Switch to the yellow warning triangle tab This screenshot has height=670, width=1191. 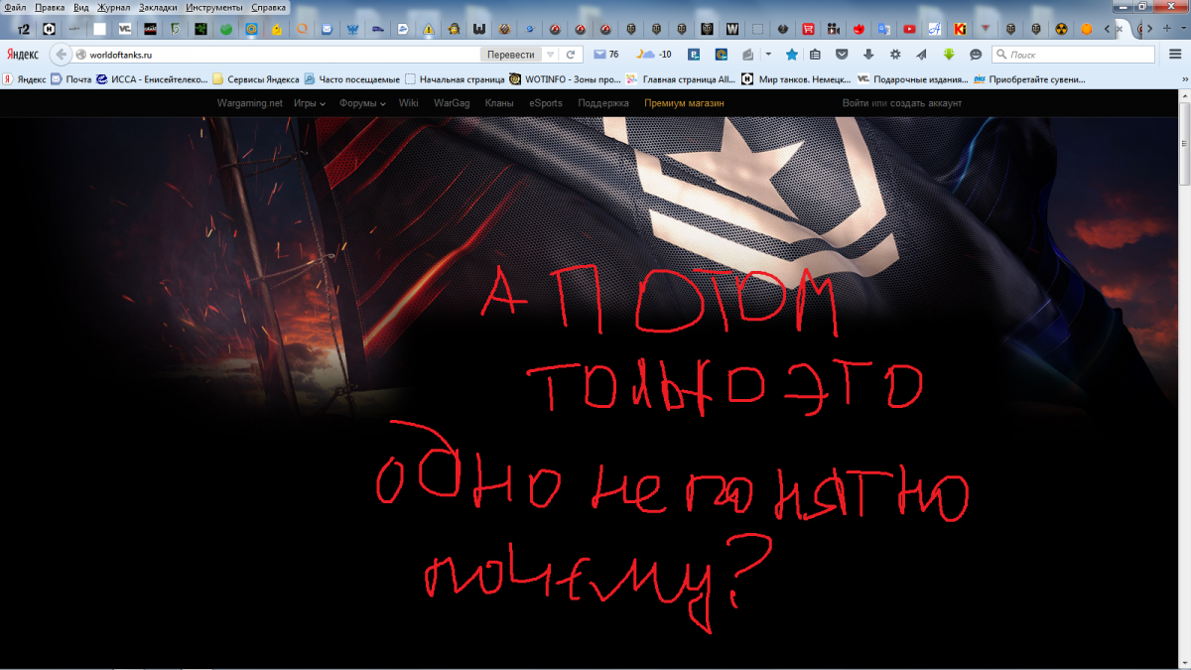[x=428, y=29]
